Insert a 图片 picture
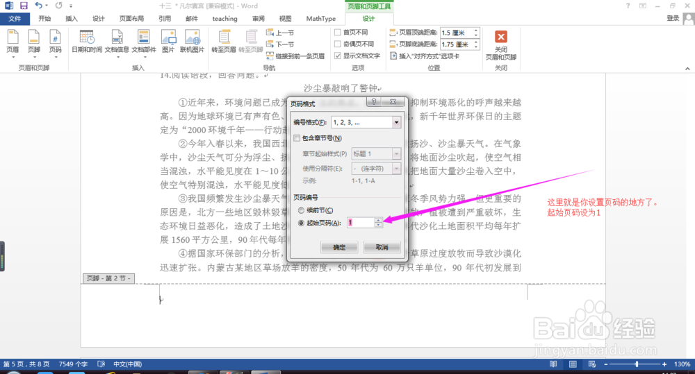Image resolution: width=695 pixels, height=374 pixels. click(x=168, y=42)
